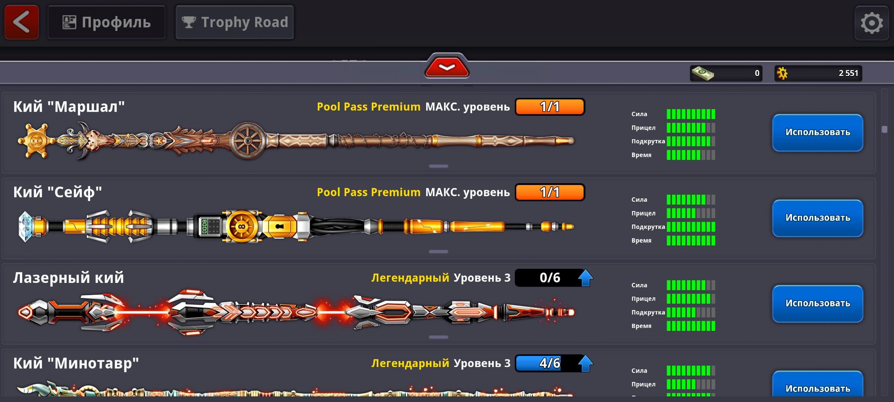This screenshot has width=894, height=402.
Task: Use the Кий "Сейф" cue
Action: click(x=818, y=218)
